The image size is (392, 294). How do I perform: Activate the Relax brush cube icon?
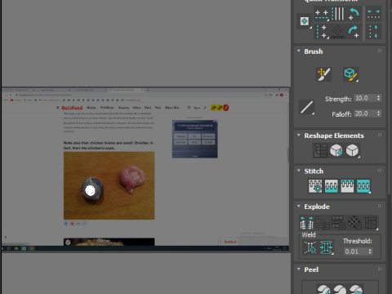point(350,74)
